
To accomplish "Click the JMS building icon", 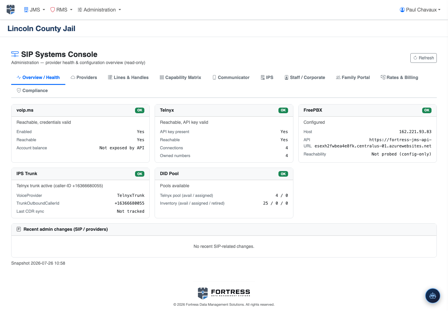I will click(x=26, y=10).
